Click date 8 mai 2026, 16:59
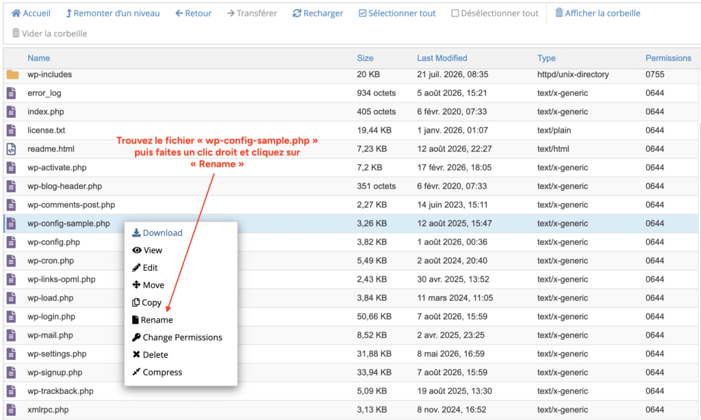This screenshot has width=701, height=420. [x=450, y=354]
